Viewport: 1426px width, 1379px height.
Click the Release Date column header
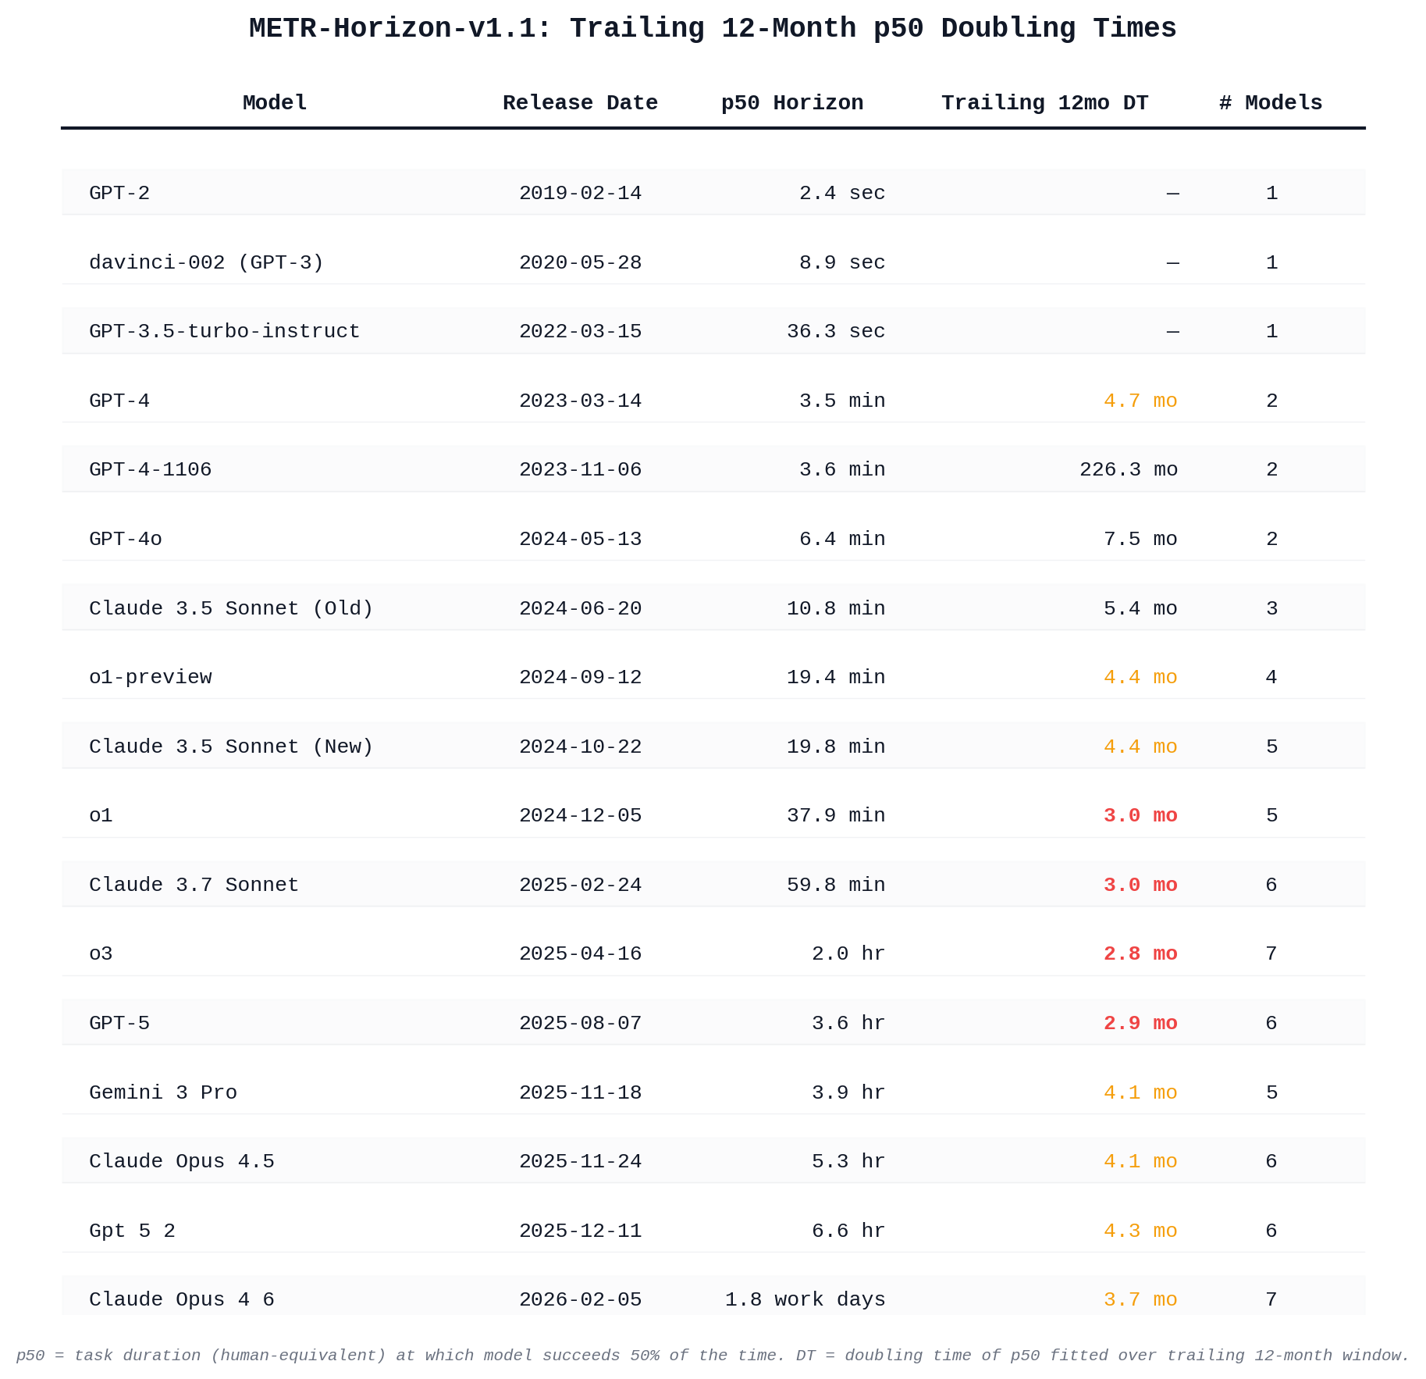pyautogui.click(x=580, y=103)
